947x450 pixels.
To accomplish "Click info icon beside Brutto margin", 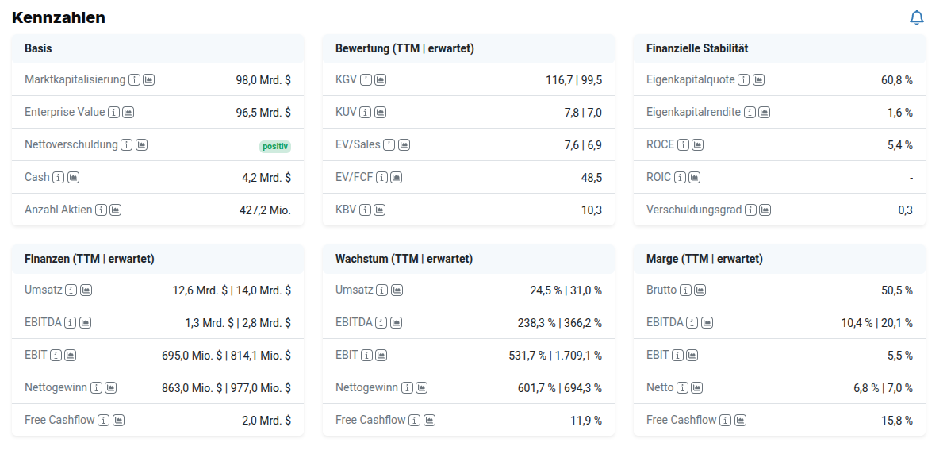I will click(x=685, y=290).
